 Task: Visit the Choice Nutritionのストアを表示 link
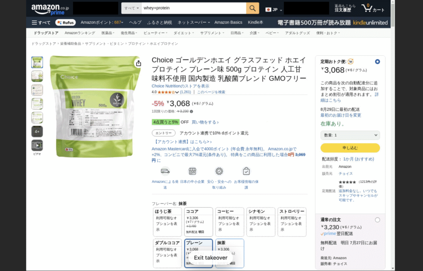(180, 86)
